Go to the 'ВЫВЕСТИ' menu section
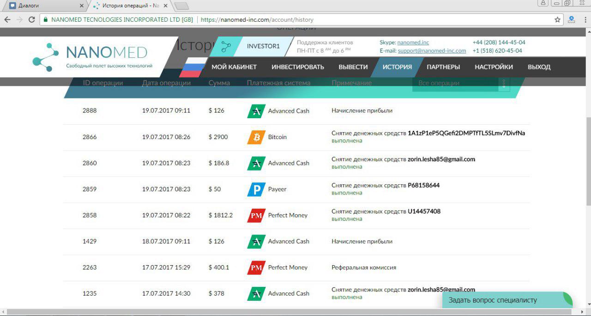 (x=353, y=67)
